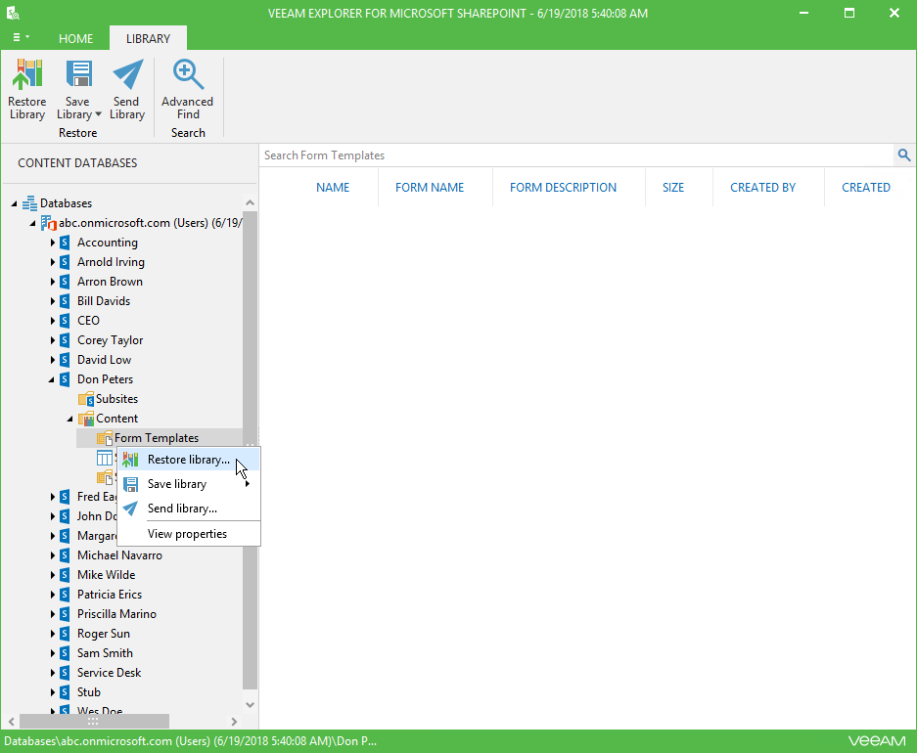Click the Subsites folder icon
The image size is (917, 753).
pyautogui.click(x=86, y=399)
